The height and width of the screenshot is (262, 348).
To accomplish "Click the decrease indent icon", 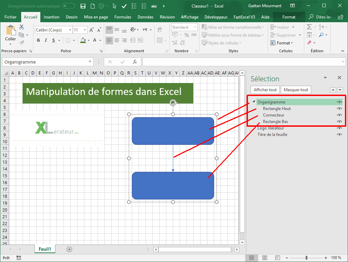I will [133, 40].
